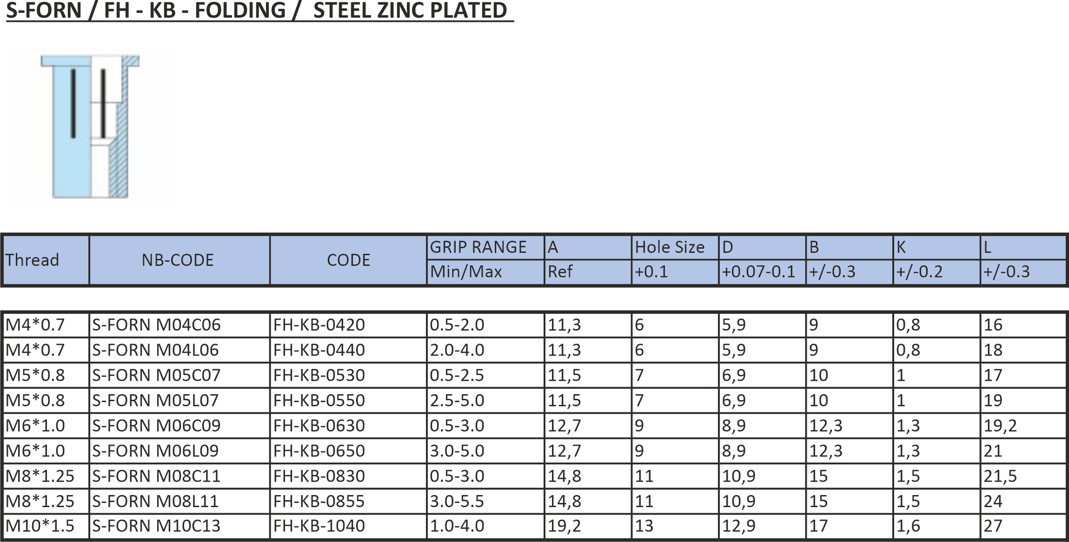Click L value 18
The image size is (1069, 542).
pos(1023,350)
